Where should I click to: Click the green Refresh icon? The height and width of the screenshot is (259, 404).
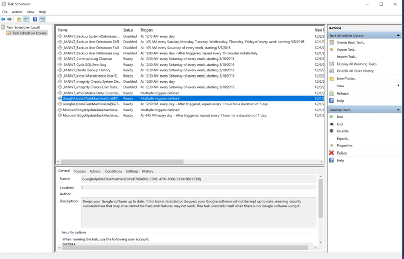click(x=332, y=94)
